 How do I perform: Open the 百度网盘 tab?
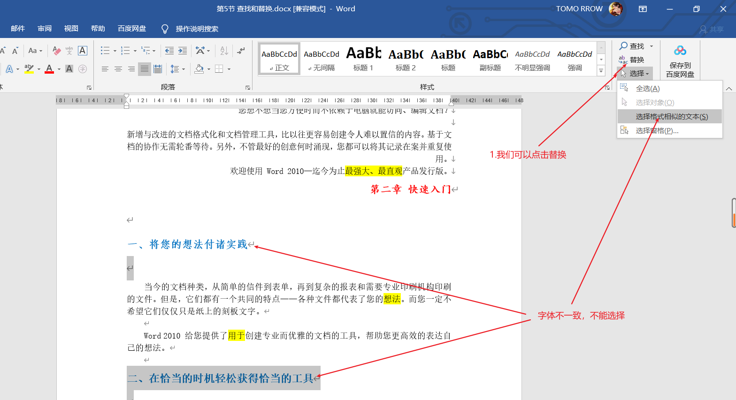click(x=132, y=29)
